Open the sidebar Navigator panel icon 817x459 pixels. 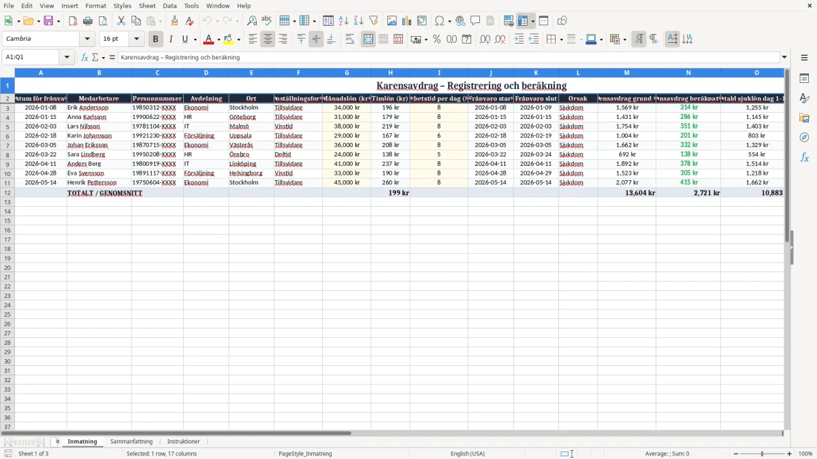804,137
